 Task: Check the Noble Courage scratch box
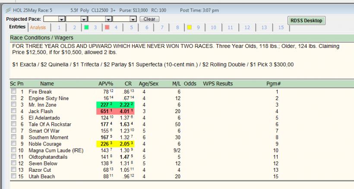pyautogui.click(x=14, y=143)
